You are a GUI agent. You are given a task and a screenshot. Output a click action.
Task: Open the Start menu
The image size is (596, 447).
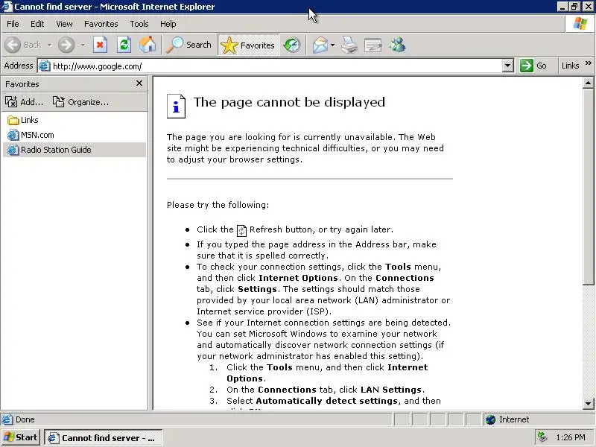[21, 437]
